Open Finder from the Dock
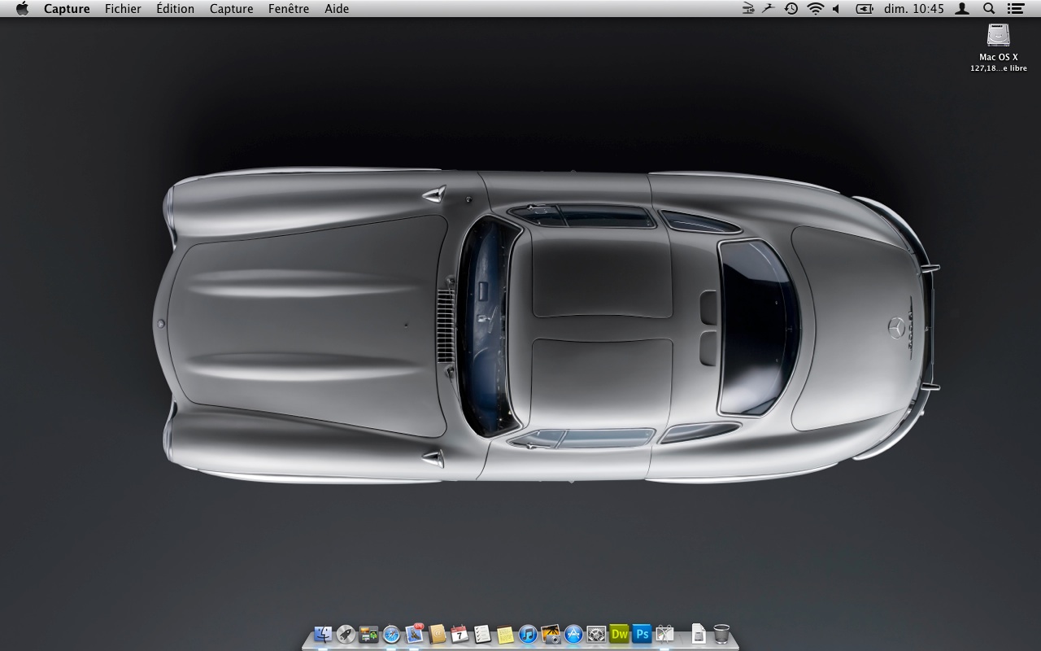The height and width of the screenshot is (651, 1041). [x=323, y=634]
